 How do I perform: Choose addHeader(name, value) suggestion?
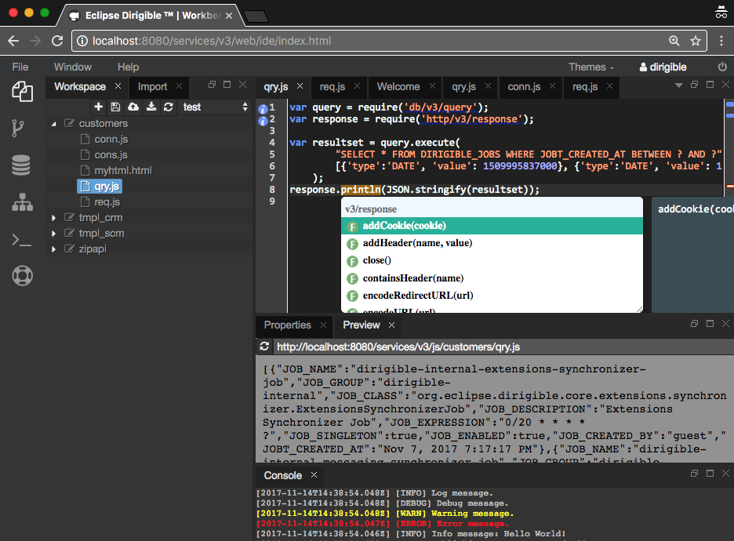tap(492, 243)
